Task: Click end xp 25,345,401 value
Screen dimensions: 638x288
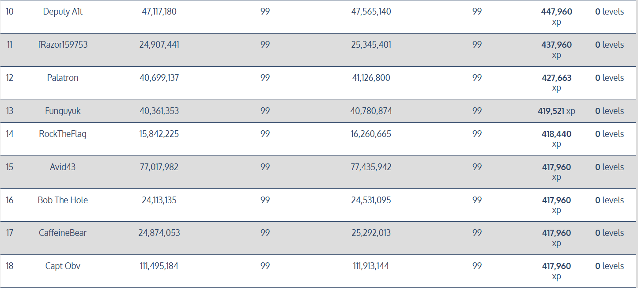Action: [x=371, y=45]
